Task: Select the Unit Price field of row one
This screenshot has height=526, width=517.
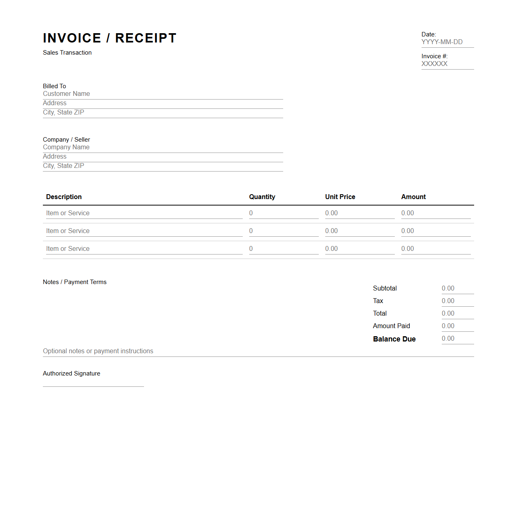Action: (359, 213)
